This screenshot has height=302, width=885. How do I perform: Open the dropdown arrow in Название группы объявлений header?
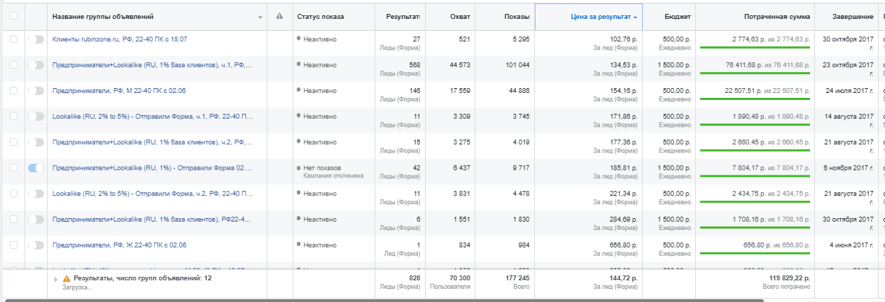click(x=260, y=17)
